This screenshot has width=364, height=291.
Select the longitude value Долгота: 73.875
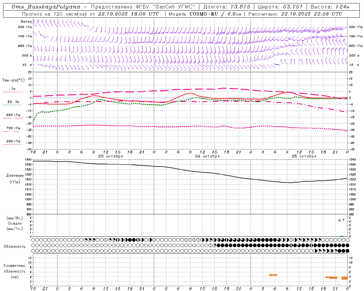[227, 7]
